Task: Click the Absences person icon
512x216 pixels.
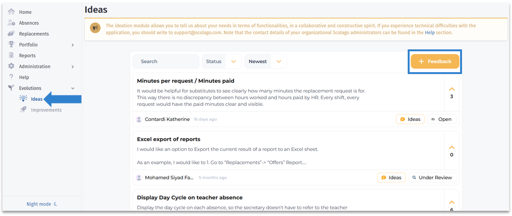Action: [x=11, y=23]
